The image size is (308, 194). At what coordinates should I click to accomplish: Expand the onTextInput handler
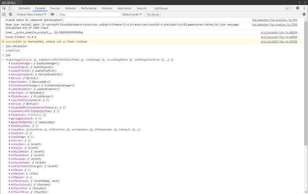9,181
